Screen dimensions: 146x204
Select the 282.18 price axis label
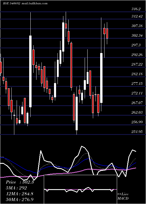[137, 74]
